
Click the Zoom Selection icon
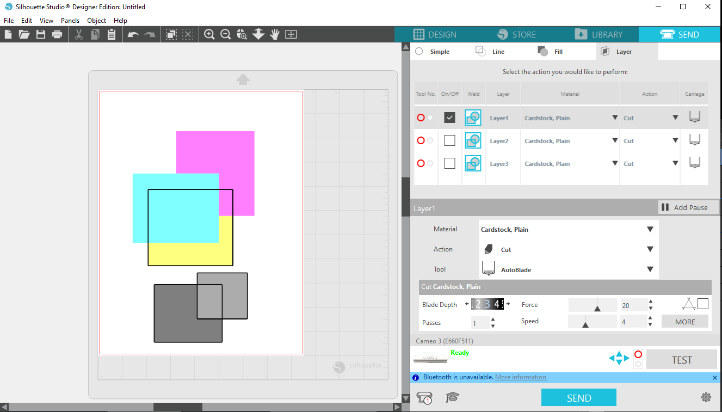point(242,34)
